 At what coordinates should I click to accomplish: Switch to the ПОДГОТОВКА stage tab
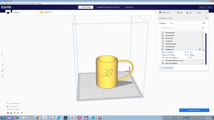[86, 7]
